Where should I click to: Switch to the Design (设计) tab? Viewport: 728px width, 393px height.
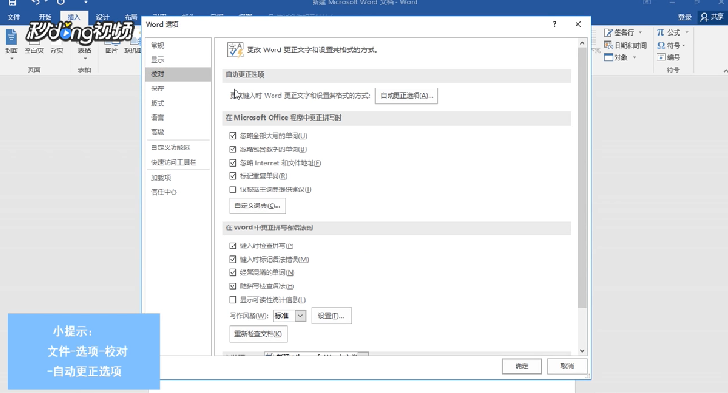point(102,17)
